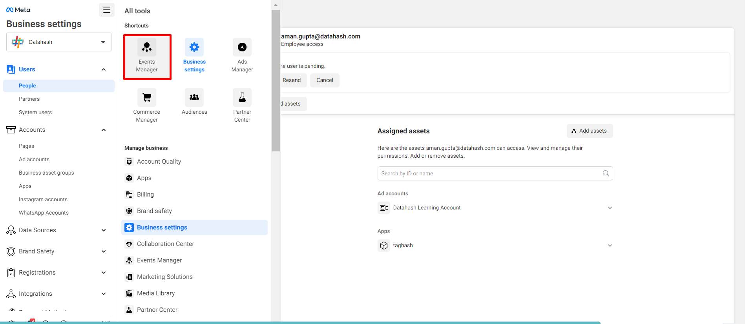The width and height of the screenshot is (745, 324).
Task: Click the All tools panel scrollbar
Action: [x=276, y=80]
